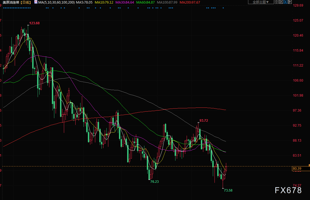Image resolution: width=310 pixels, height=200 pixels.
Task: Click the crosshair cursor icon
Action: pyautogui.click(x=277, y=2)
